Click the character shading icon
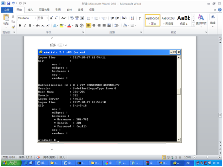The height and width of the screenshot is (167, 223). (77, 26)
